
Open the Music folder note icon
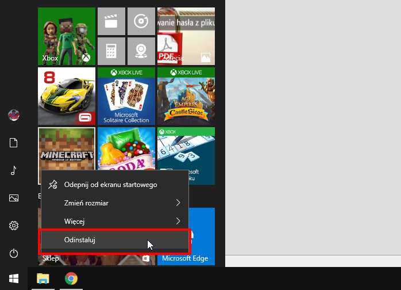click(14, 170)
